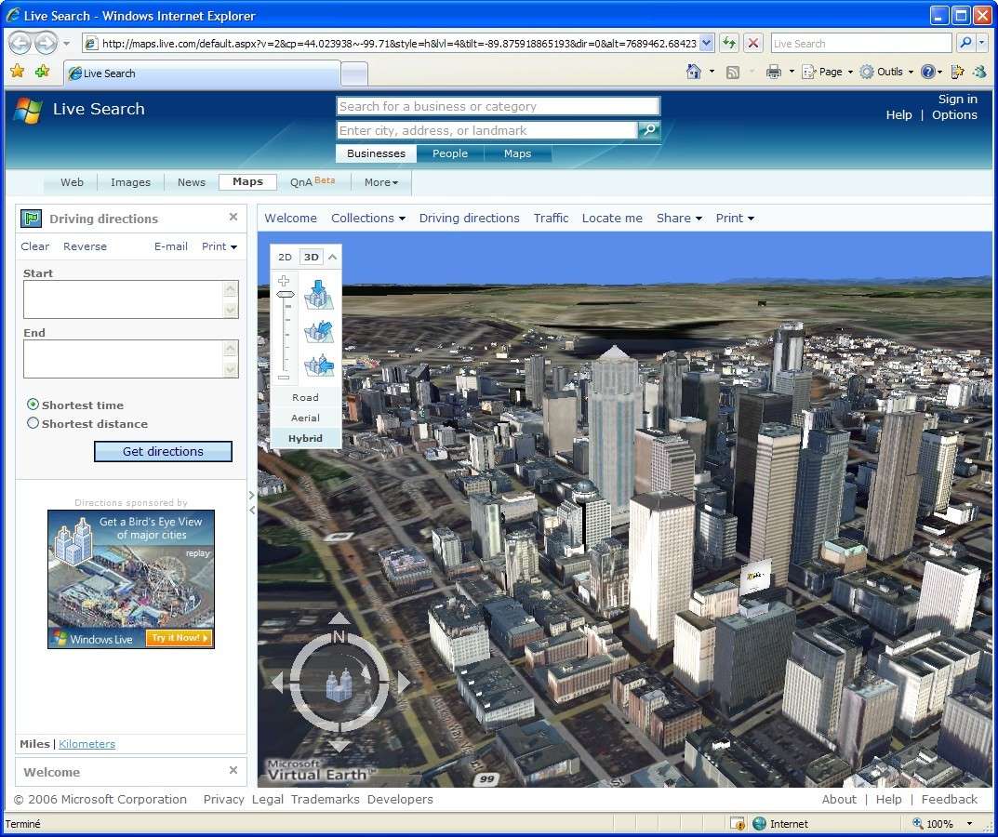Click the Home page icon
Viewport: 998px width, 837px height.
click(x=694, y=72)
